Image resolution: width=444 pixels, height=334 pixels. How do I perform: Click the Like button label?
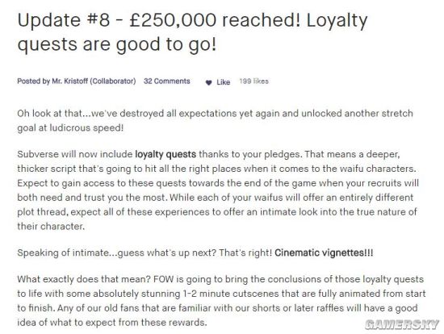tap(223, 82)
